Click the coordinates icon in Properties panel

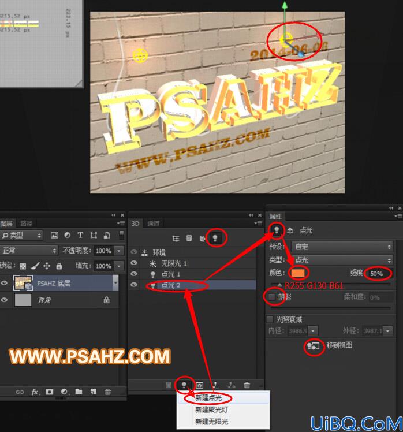(x=290, y=230)
